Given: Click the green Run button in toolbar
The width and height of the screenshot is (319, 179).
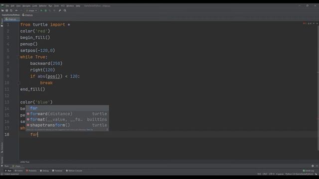Looking at the screenshot, I should pyautogui.click(x=41, y=10).
